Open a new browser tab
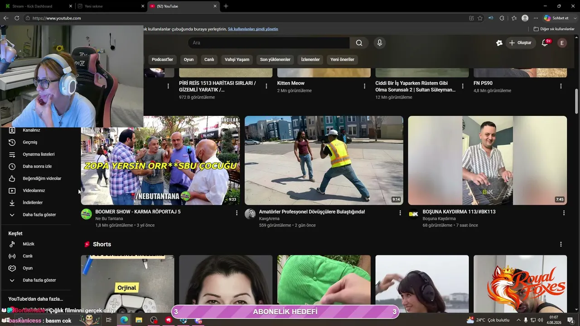580x326 pixels. tap(226, 6)
